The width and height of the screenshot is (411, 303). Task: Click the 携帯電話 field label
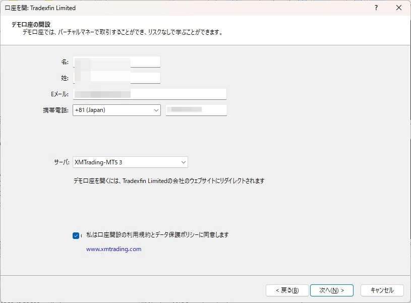pos(55,110)
